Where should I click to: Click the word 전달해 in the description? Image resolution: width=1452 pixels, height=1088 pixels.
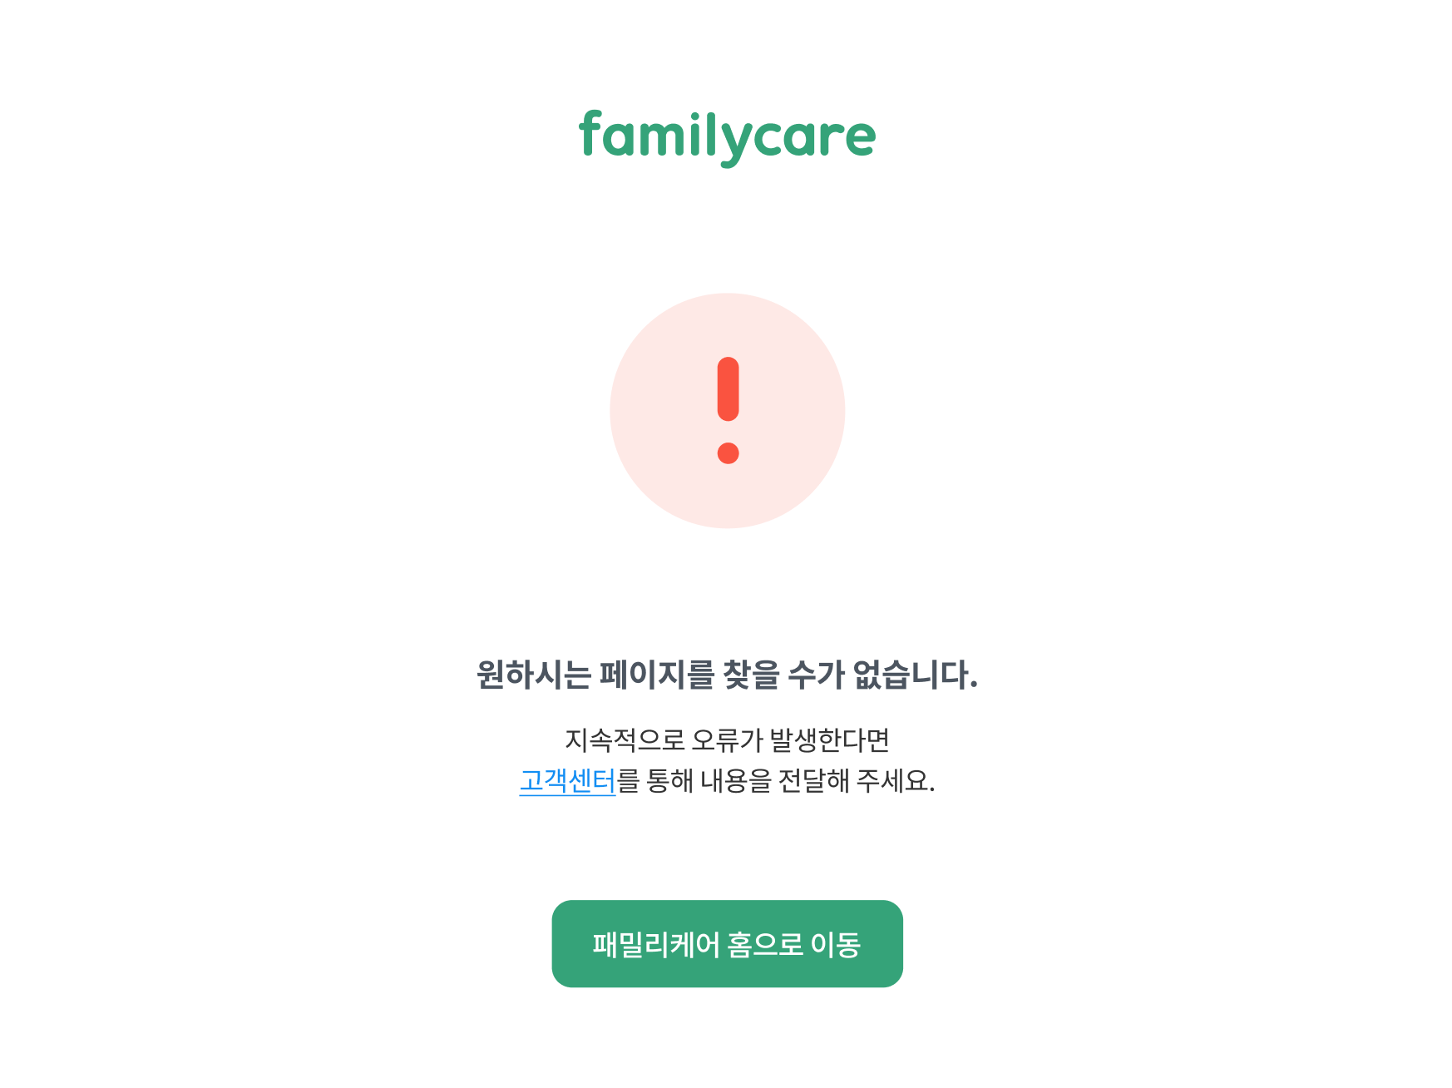click(813, 780)
